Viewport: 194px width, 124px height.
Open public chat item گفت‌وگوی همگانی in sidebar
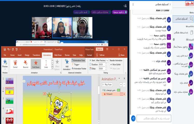(x=183, y=19)
